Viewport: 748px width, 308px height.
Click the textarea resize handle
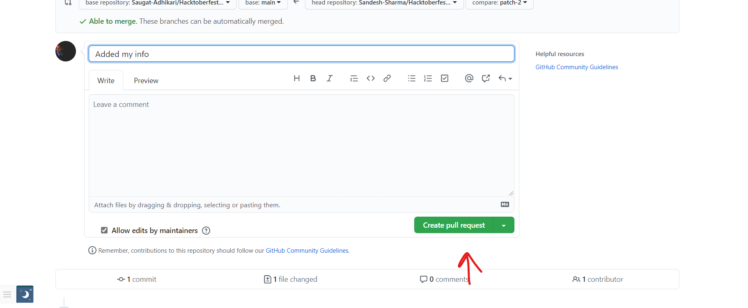pos(511,193)
